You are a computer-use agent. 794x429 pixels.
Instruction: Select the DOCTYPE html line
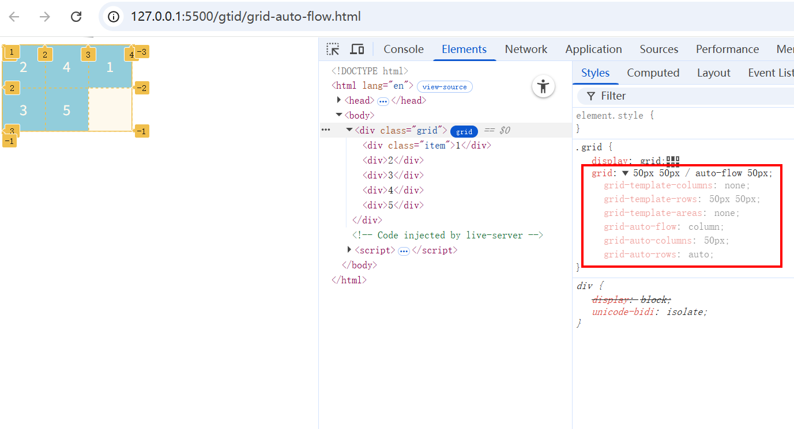point(370,71)
